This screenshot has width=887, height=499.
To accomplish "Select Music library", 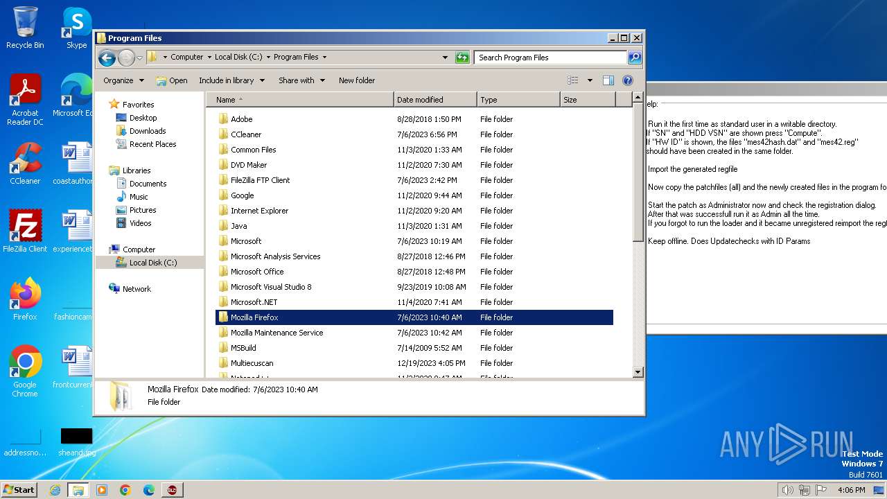I will [x=139, y=197].
